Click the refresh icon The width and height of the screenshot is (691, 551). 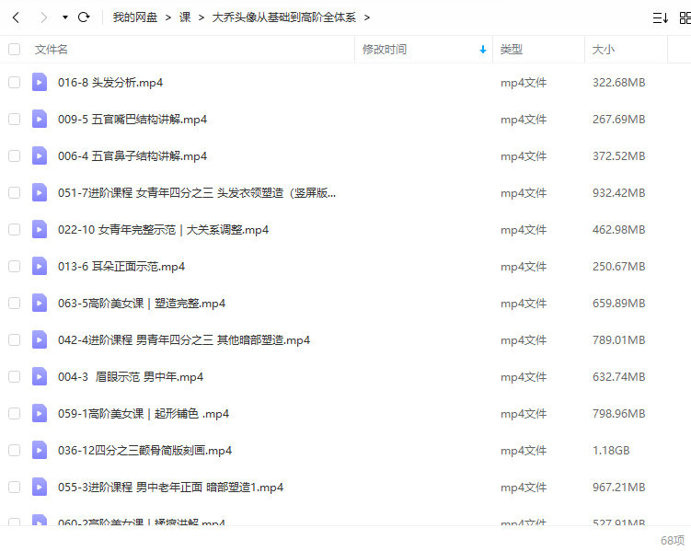pyautogui.click(x=84, y=17)
